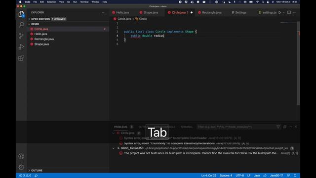
Task: Open the Problems panel tab
Action: pos(120,127)
